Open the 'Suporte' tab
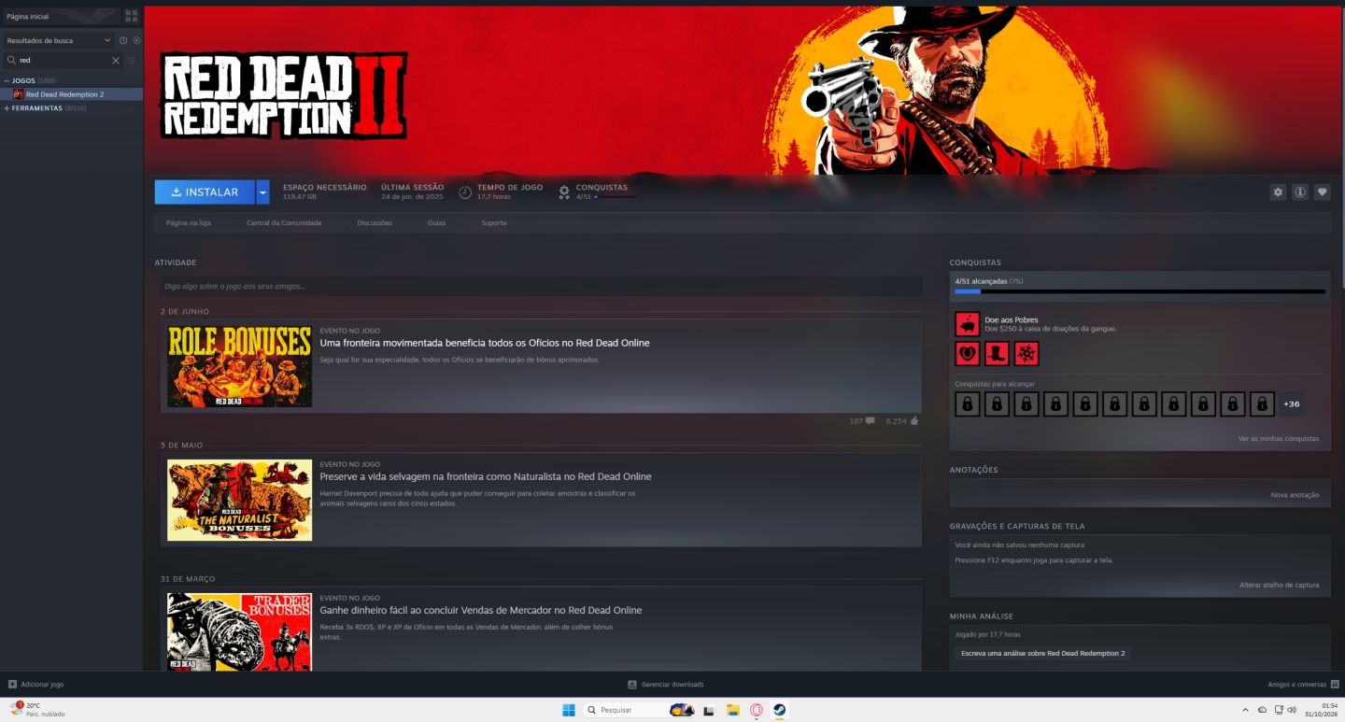 494,223
